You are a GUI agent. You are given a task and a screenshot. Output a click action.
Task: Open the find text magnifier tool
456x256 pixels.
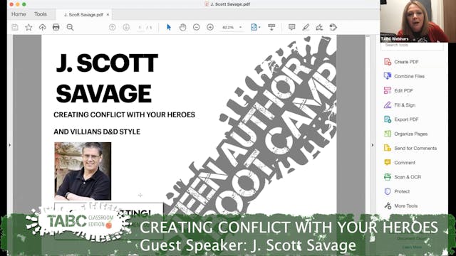coord(70,27)
